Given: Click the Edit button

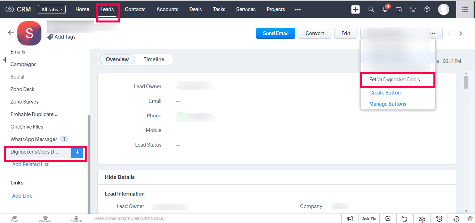Looking at the screenshot, I should pos(346,33).
